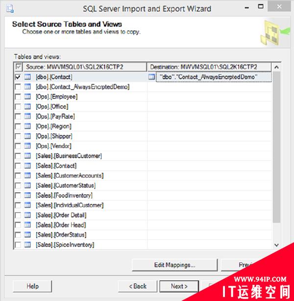The width and height of the screenshot is (294, 301).
Task: Click table icon beside [Ops].[Region]
Action: [x=27, y=126]
